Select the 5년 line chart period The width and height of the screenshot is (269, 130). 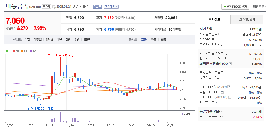pyautogui.click(x=77, y=40)
